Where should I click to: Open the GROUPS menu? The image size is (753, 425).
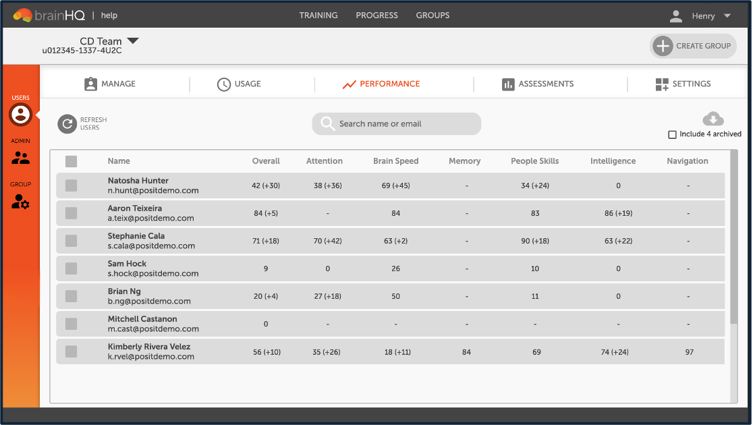(433, 16)
